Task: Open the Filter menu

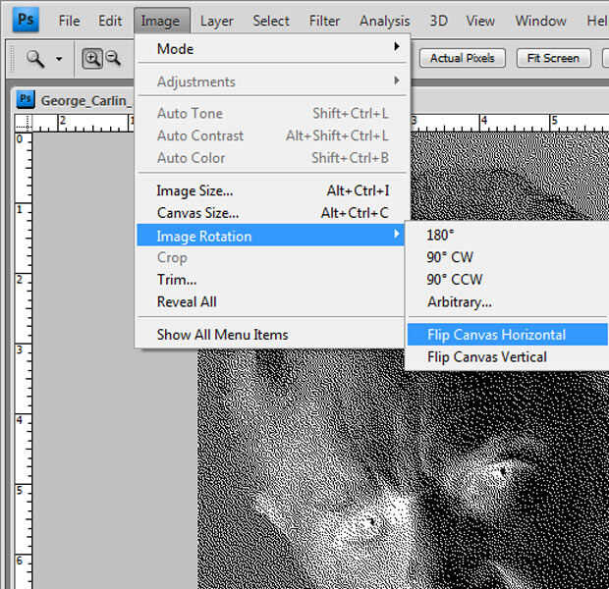Action: (324, 21)
